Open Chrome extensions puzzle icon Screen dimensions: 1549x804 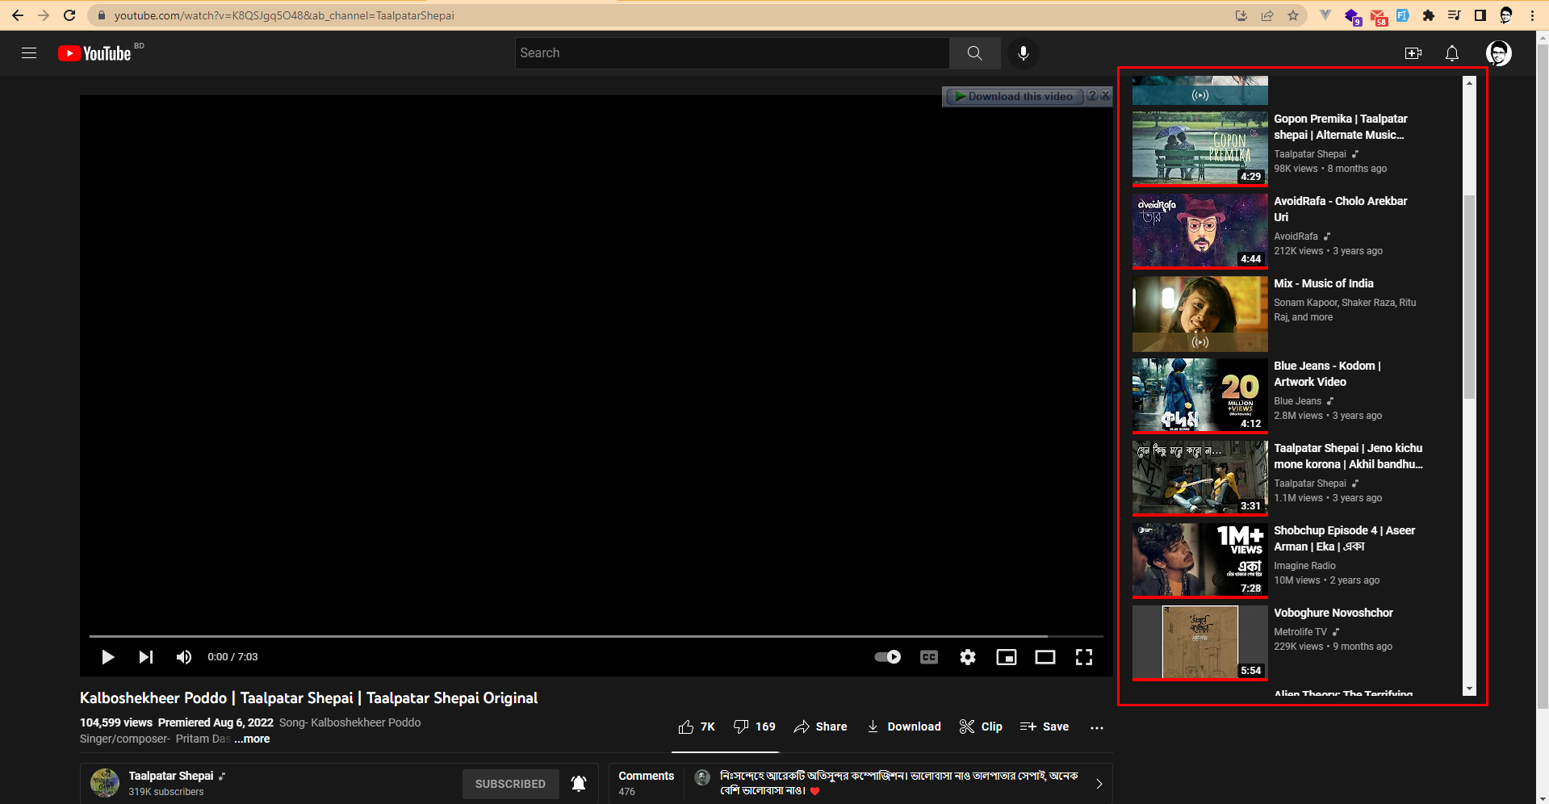(x=1428, y=15)
